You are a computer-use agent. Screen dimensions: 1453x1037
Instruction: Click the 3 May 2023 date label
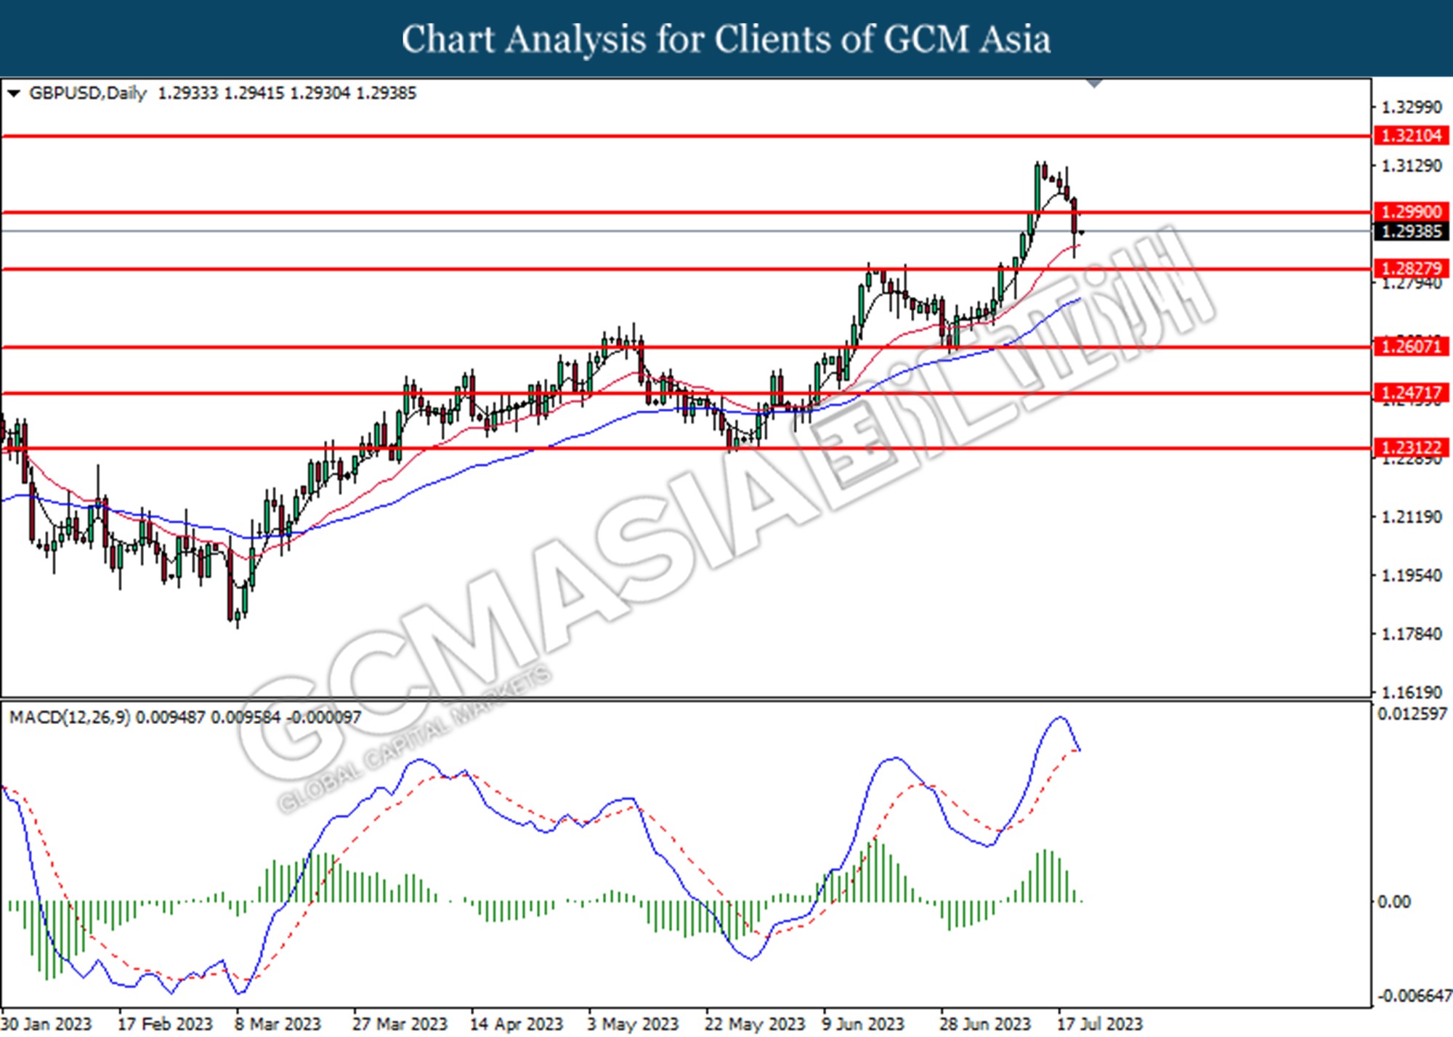click(633, 1024)
